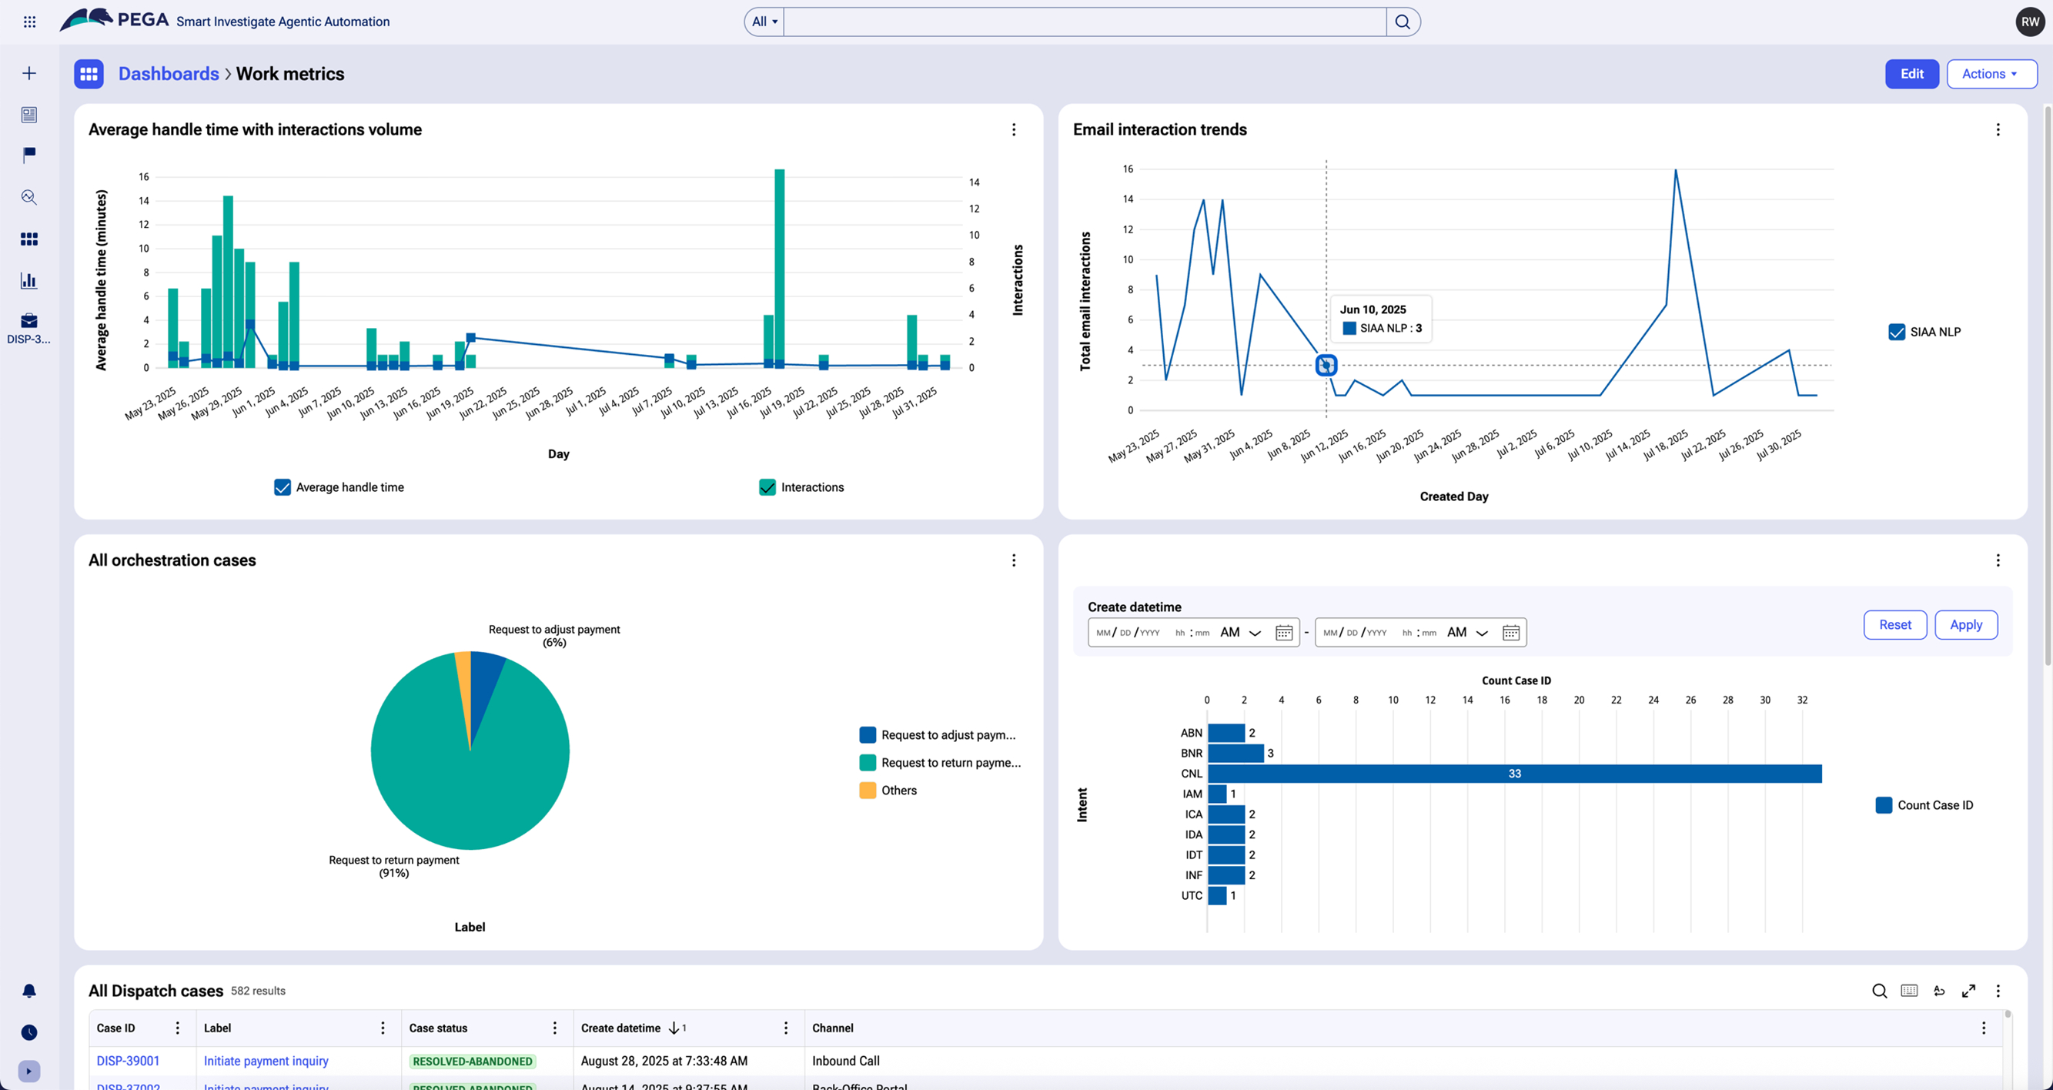Click the Edit dashboard button

(x=1911, y=73)
